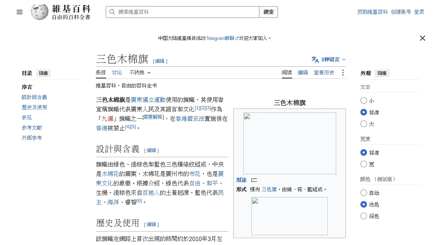Open the 自由 link
This screenshot has height=245, width=436.
pos(195,183)
